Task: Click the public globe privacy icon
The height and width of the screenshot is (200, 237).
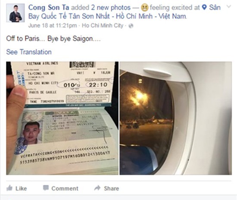Action: pos(131,26)
